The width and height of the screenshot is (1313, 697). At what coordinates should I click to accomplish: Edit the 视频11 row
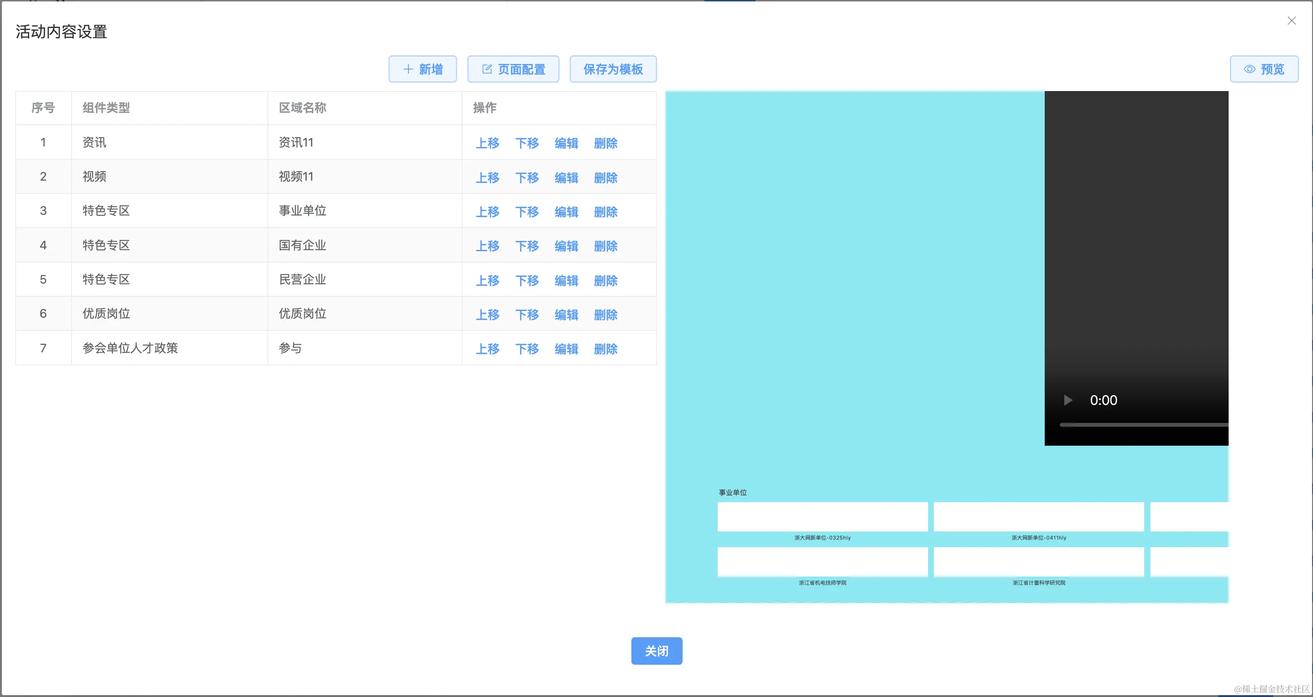566,177
